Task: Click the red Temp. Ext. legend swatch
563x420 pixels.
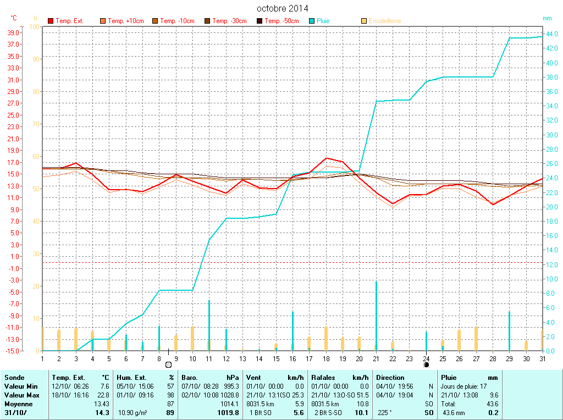Action: (51, 21)
